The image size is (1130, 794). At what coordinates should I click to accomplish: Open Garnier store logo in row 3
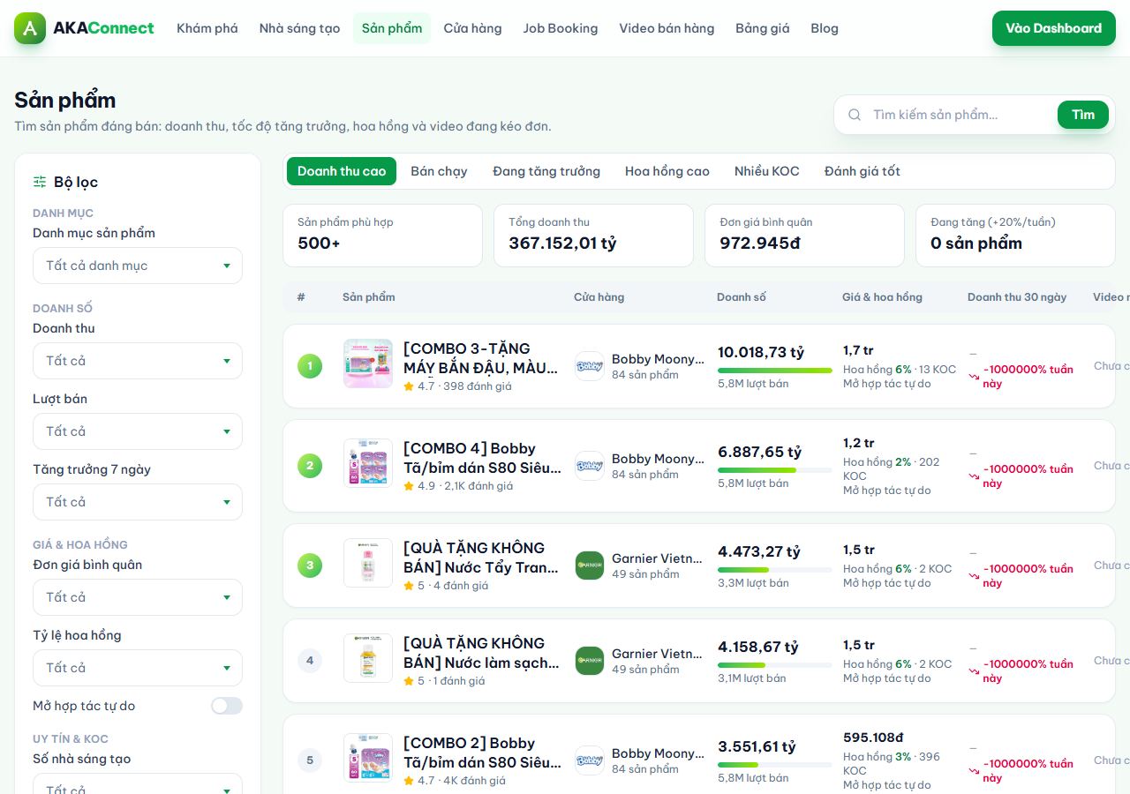click(590, 566)
